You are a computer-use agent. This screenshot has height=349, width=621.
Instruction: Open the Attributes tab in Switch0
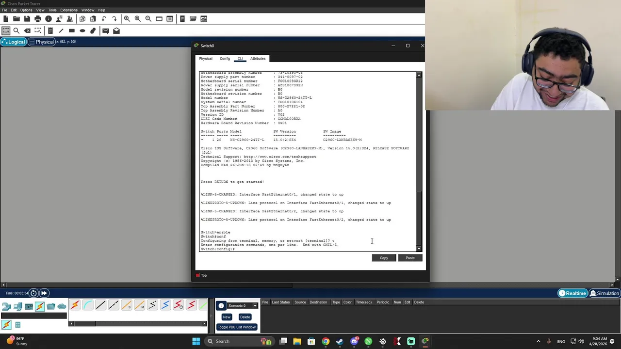(258, 59)
